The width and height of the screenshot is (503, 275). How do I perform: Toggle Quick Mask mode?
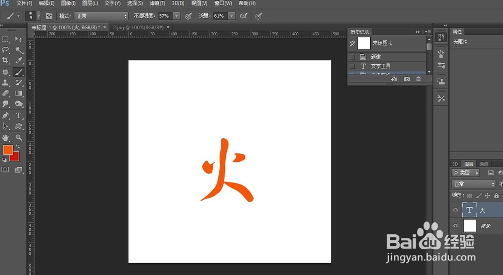tap(5, 170)
